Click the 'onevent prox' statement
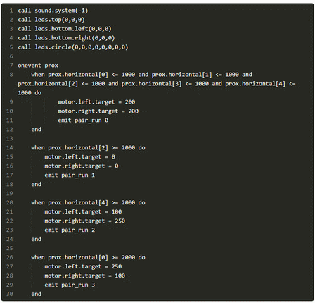The image size is (315, 303). pos(38,66)
